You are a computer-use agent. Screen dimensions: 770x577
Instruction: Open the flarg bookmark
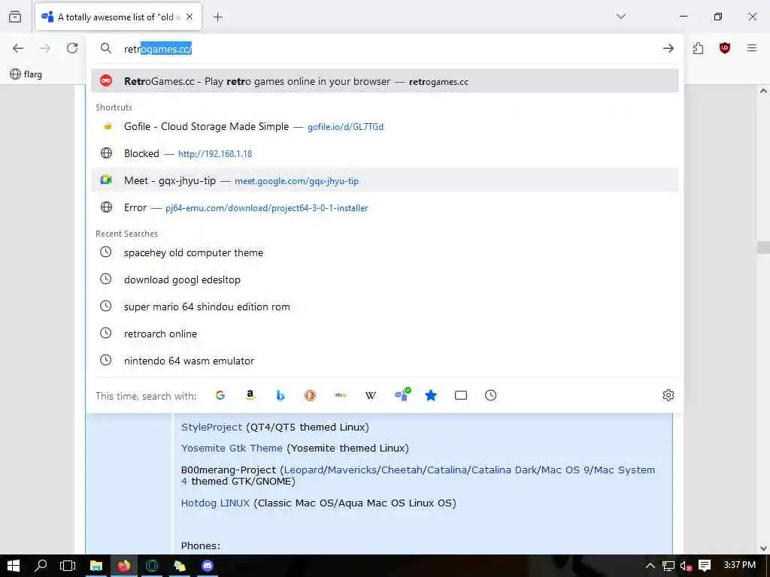click(x=26, y=74)
